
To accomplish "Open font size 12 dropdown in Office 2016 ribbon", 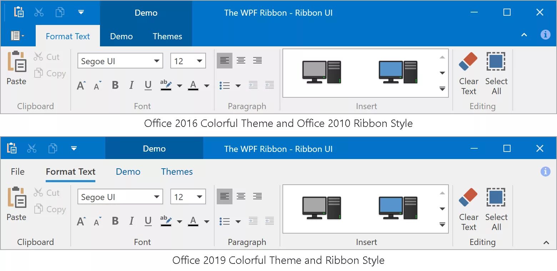I will [199, 61].
